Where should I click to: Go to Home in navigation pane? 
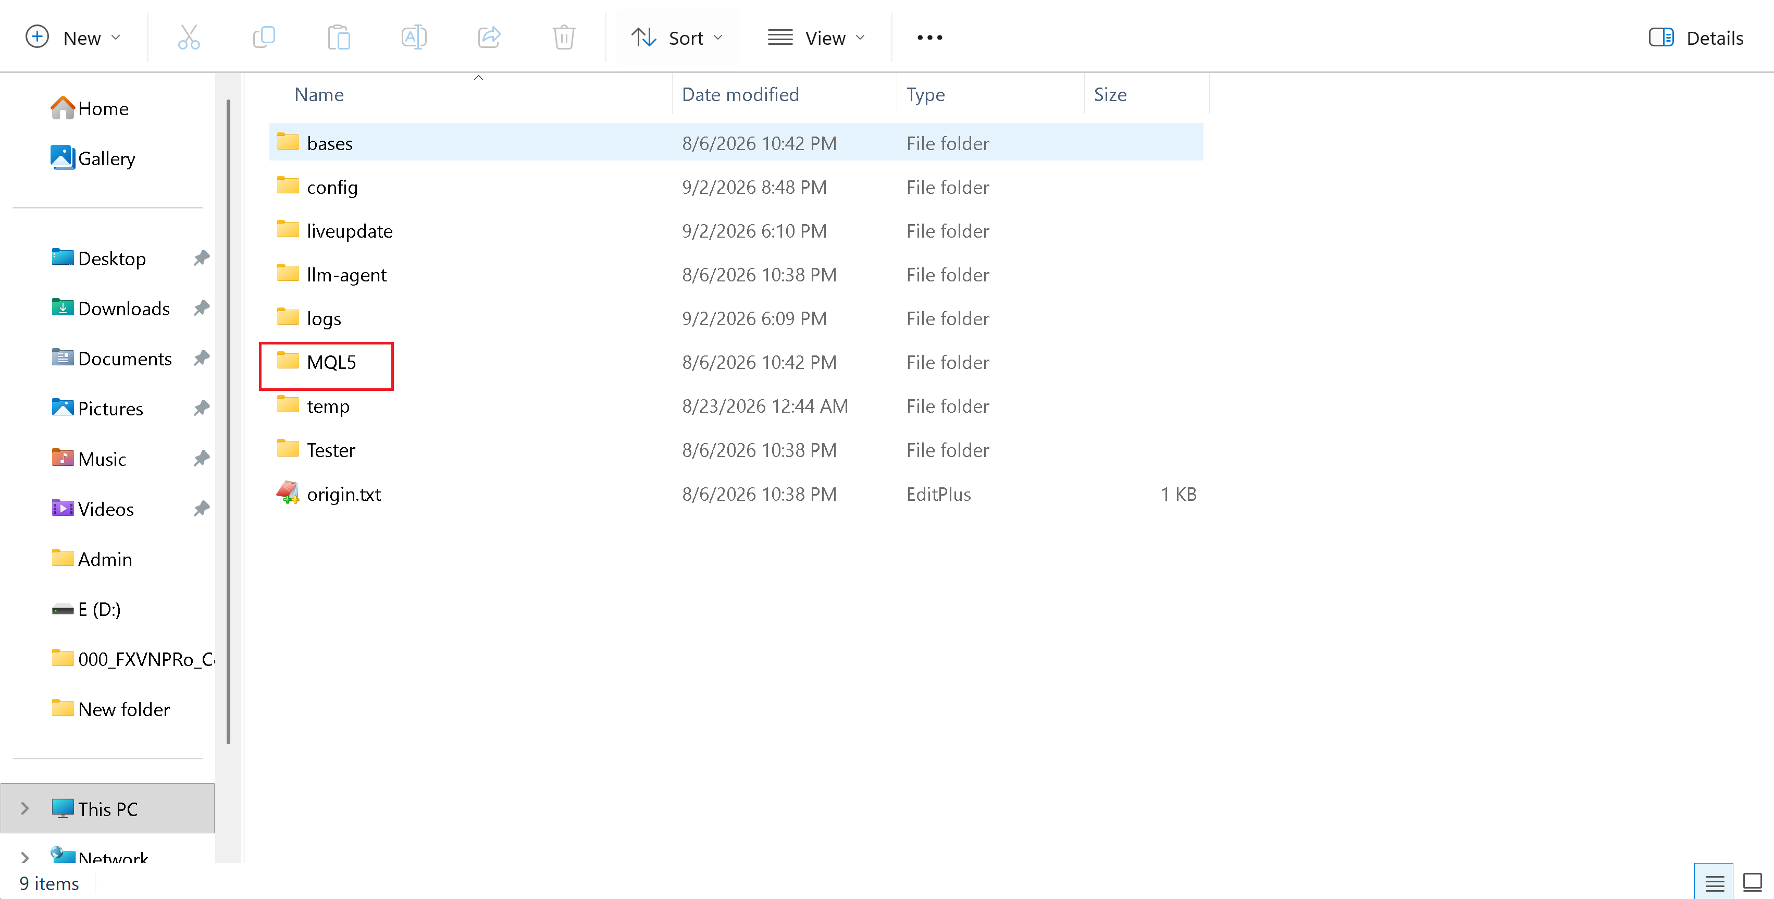coord(90,108)
